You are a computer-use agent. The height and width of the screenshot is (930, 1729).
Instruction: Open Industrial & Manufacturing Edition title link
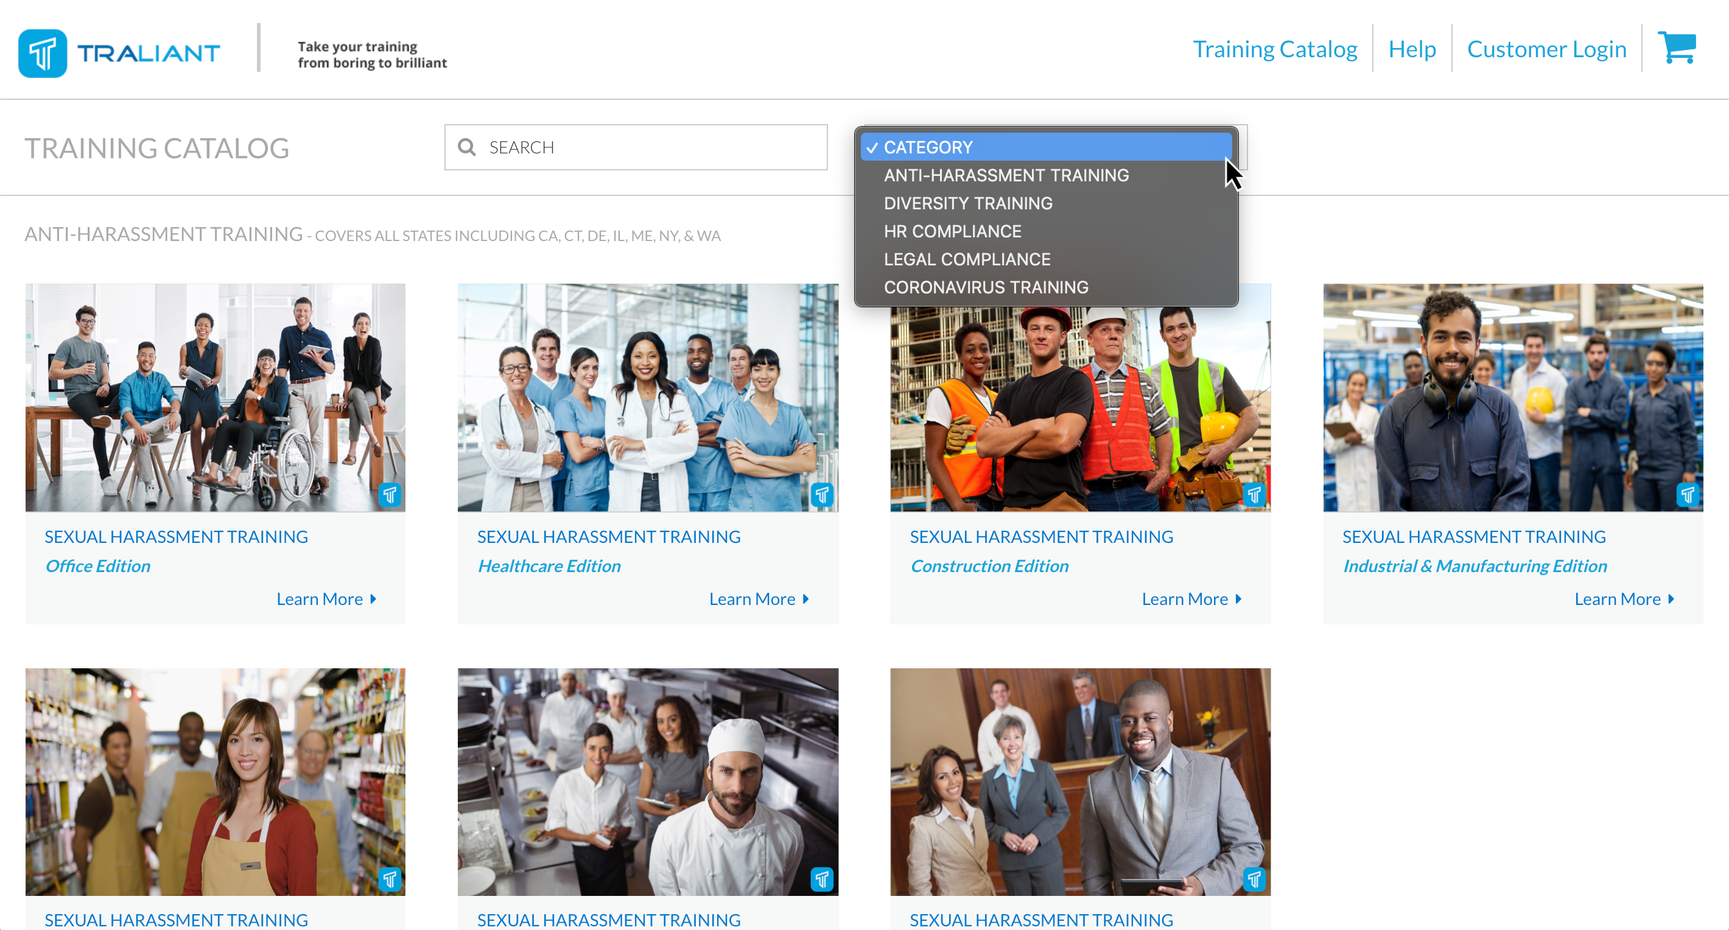(1474, 537)
